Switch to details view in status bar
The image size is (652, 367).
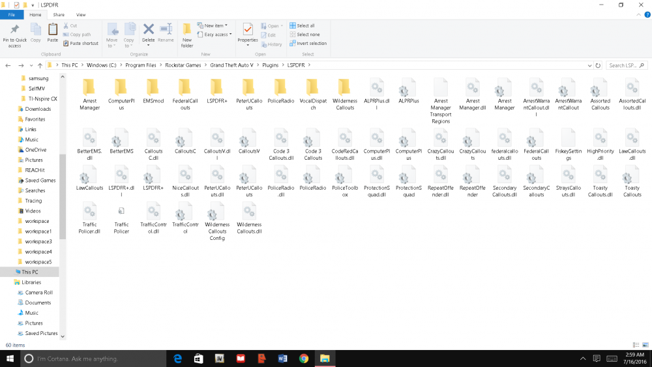(636, 345)
